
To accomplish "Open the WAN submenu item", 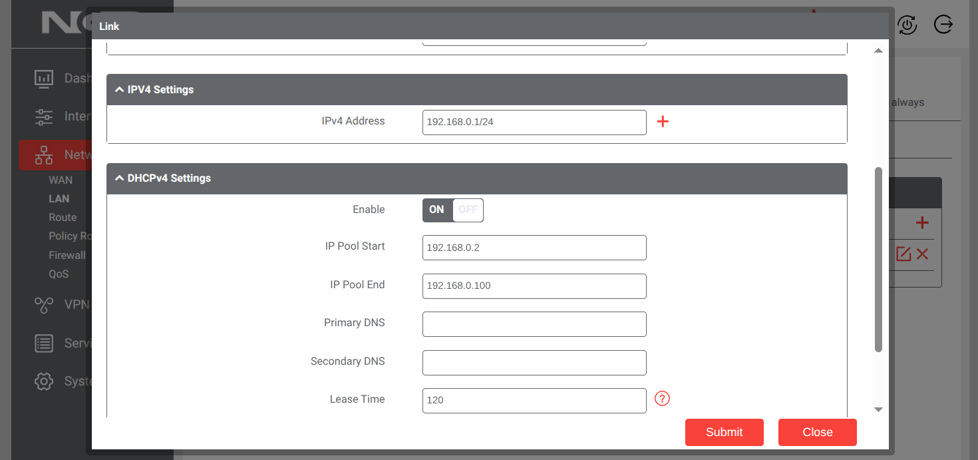I will click(61, 180).
